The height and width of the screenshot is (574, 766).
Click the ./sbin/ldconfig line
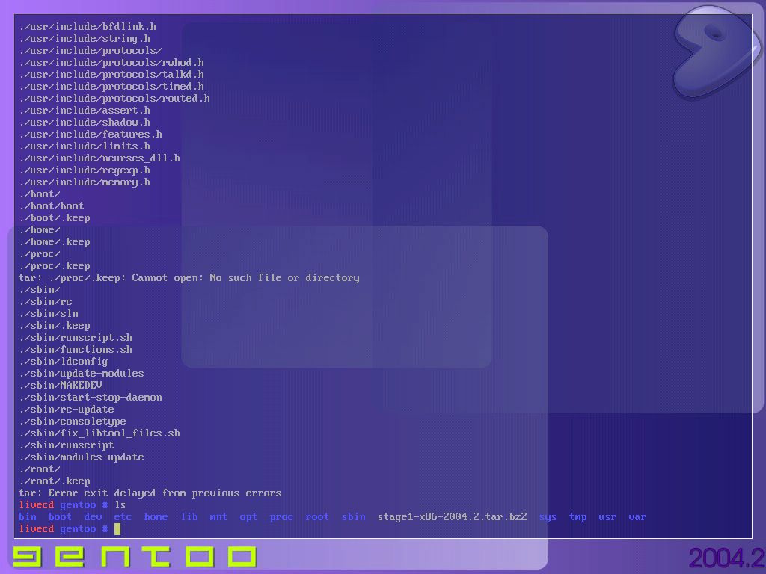[64, 362]
